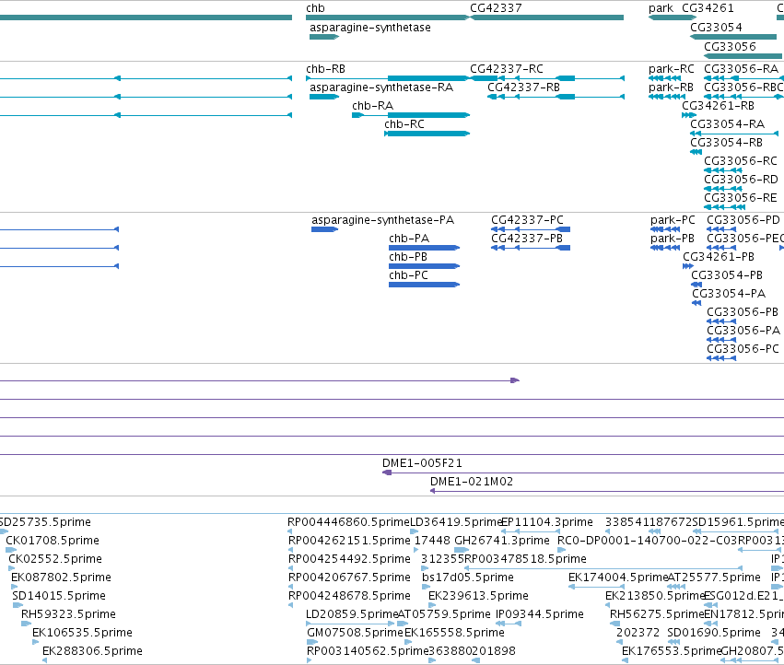Click the EK087802.5prime EST label

61,577
